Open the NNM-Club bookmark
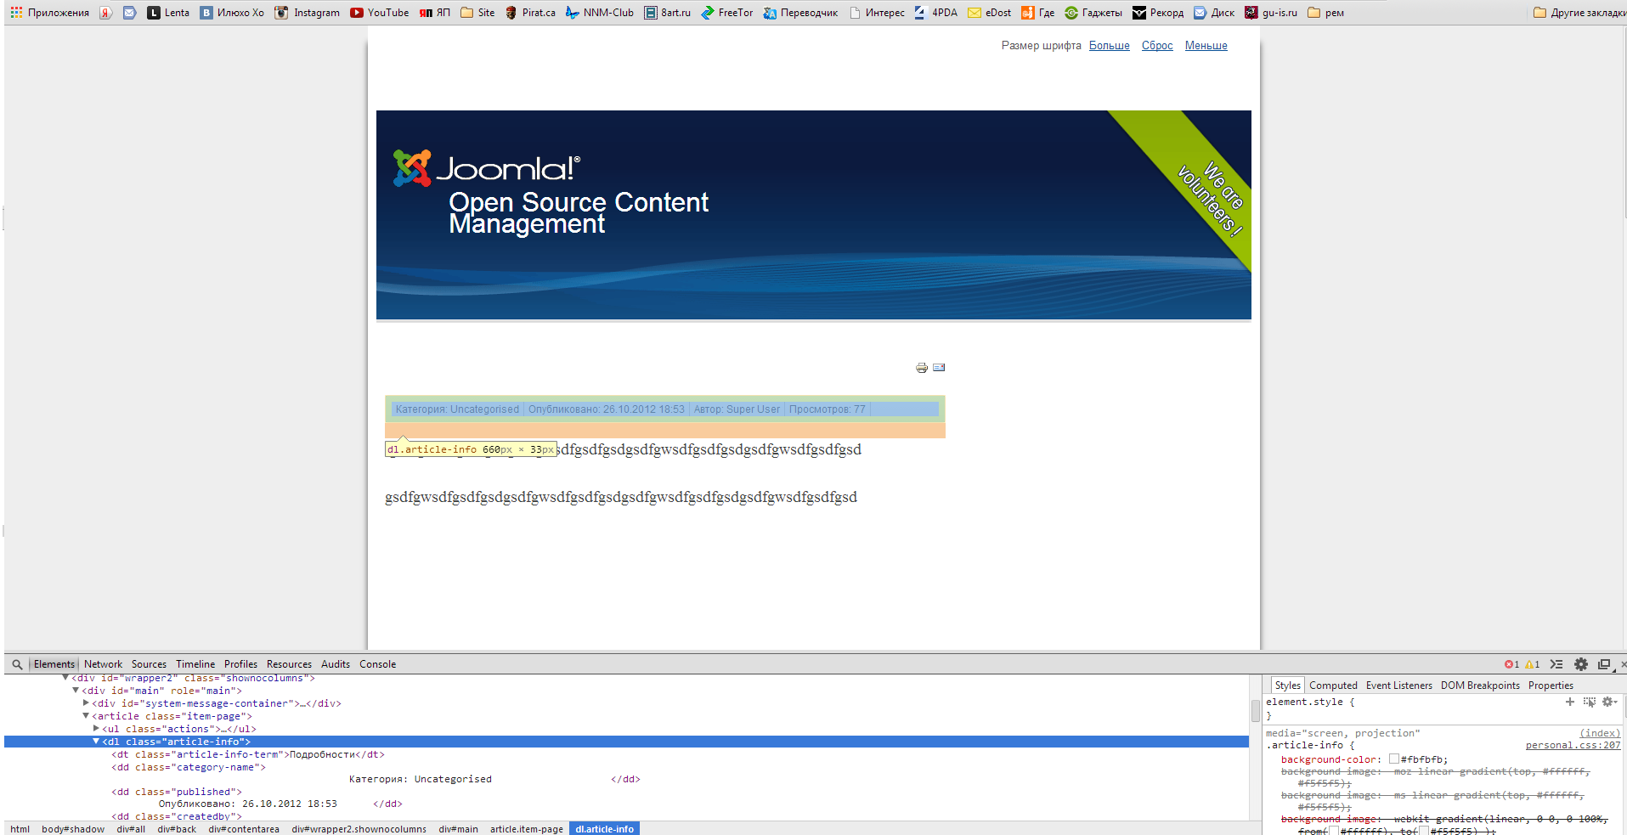Viewport: 1627px width, 835px height. point(600,13)
